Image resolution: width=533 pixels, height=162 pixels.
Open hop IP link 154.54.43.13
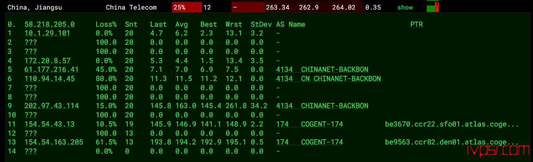[50, 124]
